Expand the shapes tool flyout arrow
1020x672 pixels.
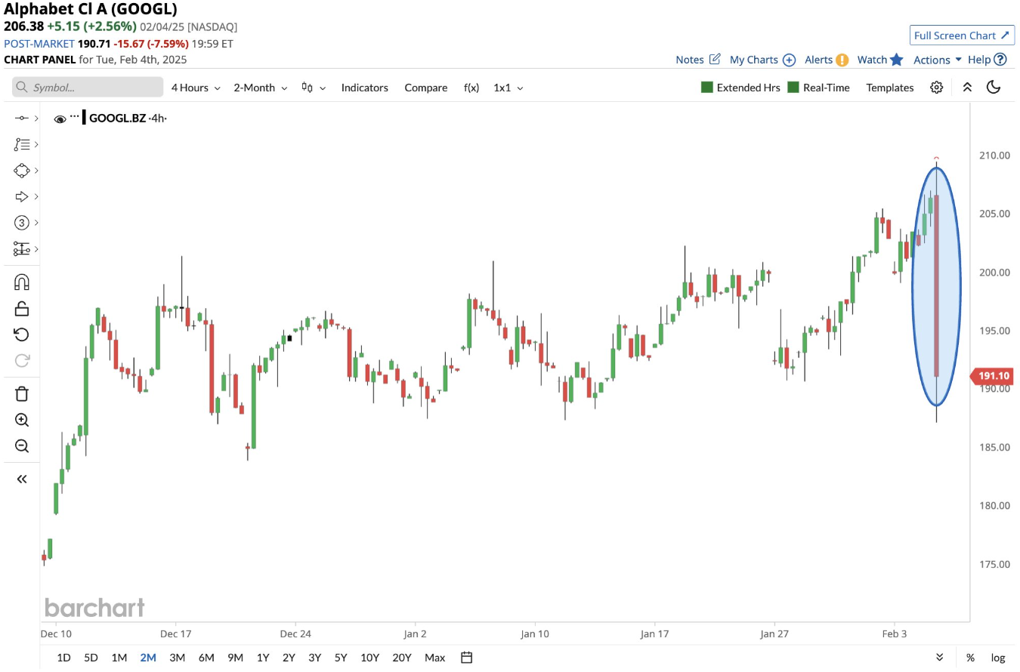point(36,171)
